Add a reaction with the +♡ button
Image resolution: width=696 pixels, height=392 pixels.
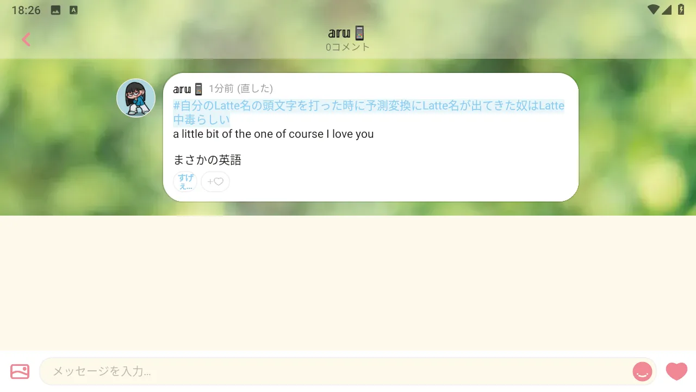pyautogui.click(x=215, y=182)
